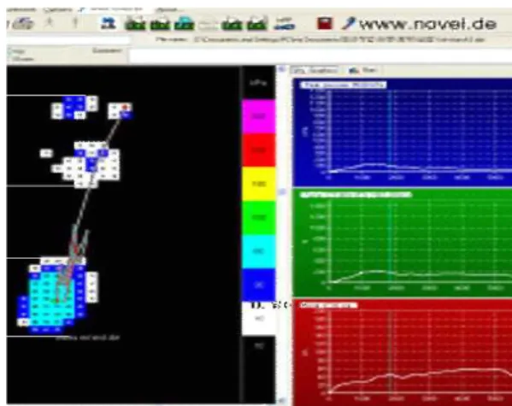This screenshot has width=512, height=406.
Task: Click the yellow swatch in the pressure legend
Action: pyautogui.click(x=258, y=184)
